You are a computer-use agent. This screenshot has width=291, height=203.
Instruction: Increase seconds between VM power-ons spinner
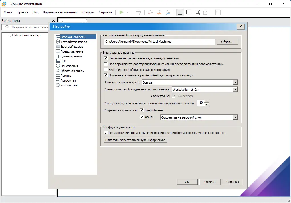tap(207, 101)
